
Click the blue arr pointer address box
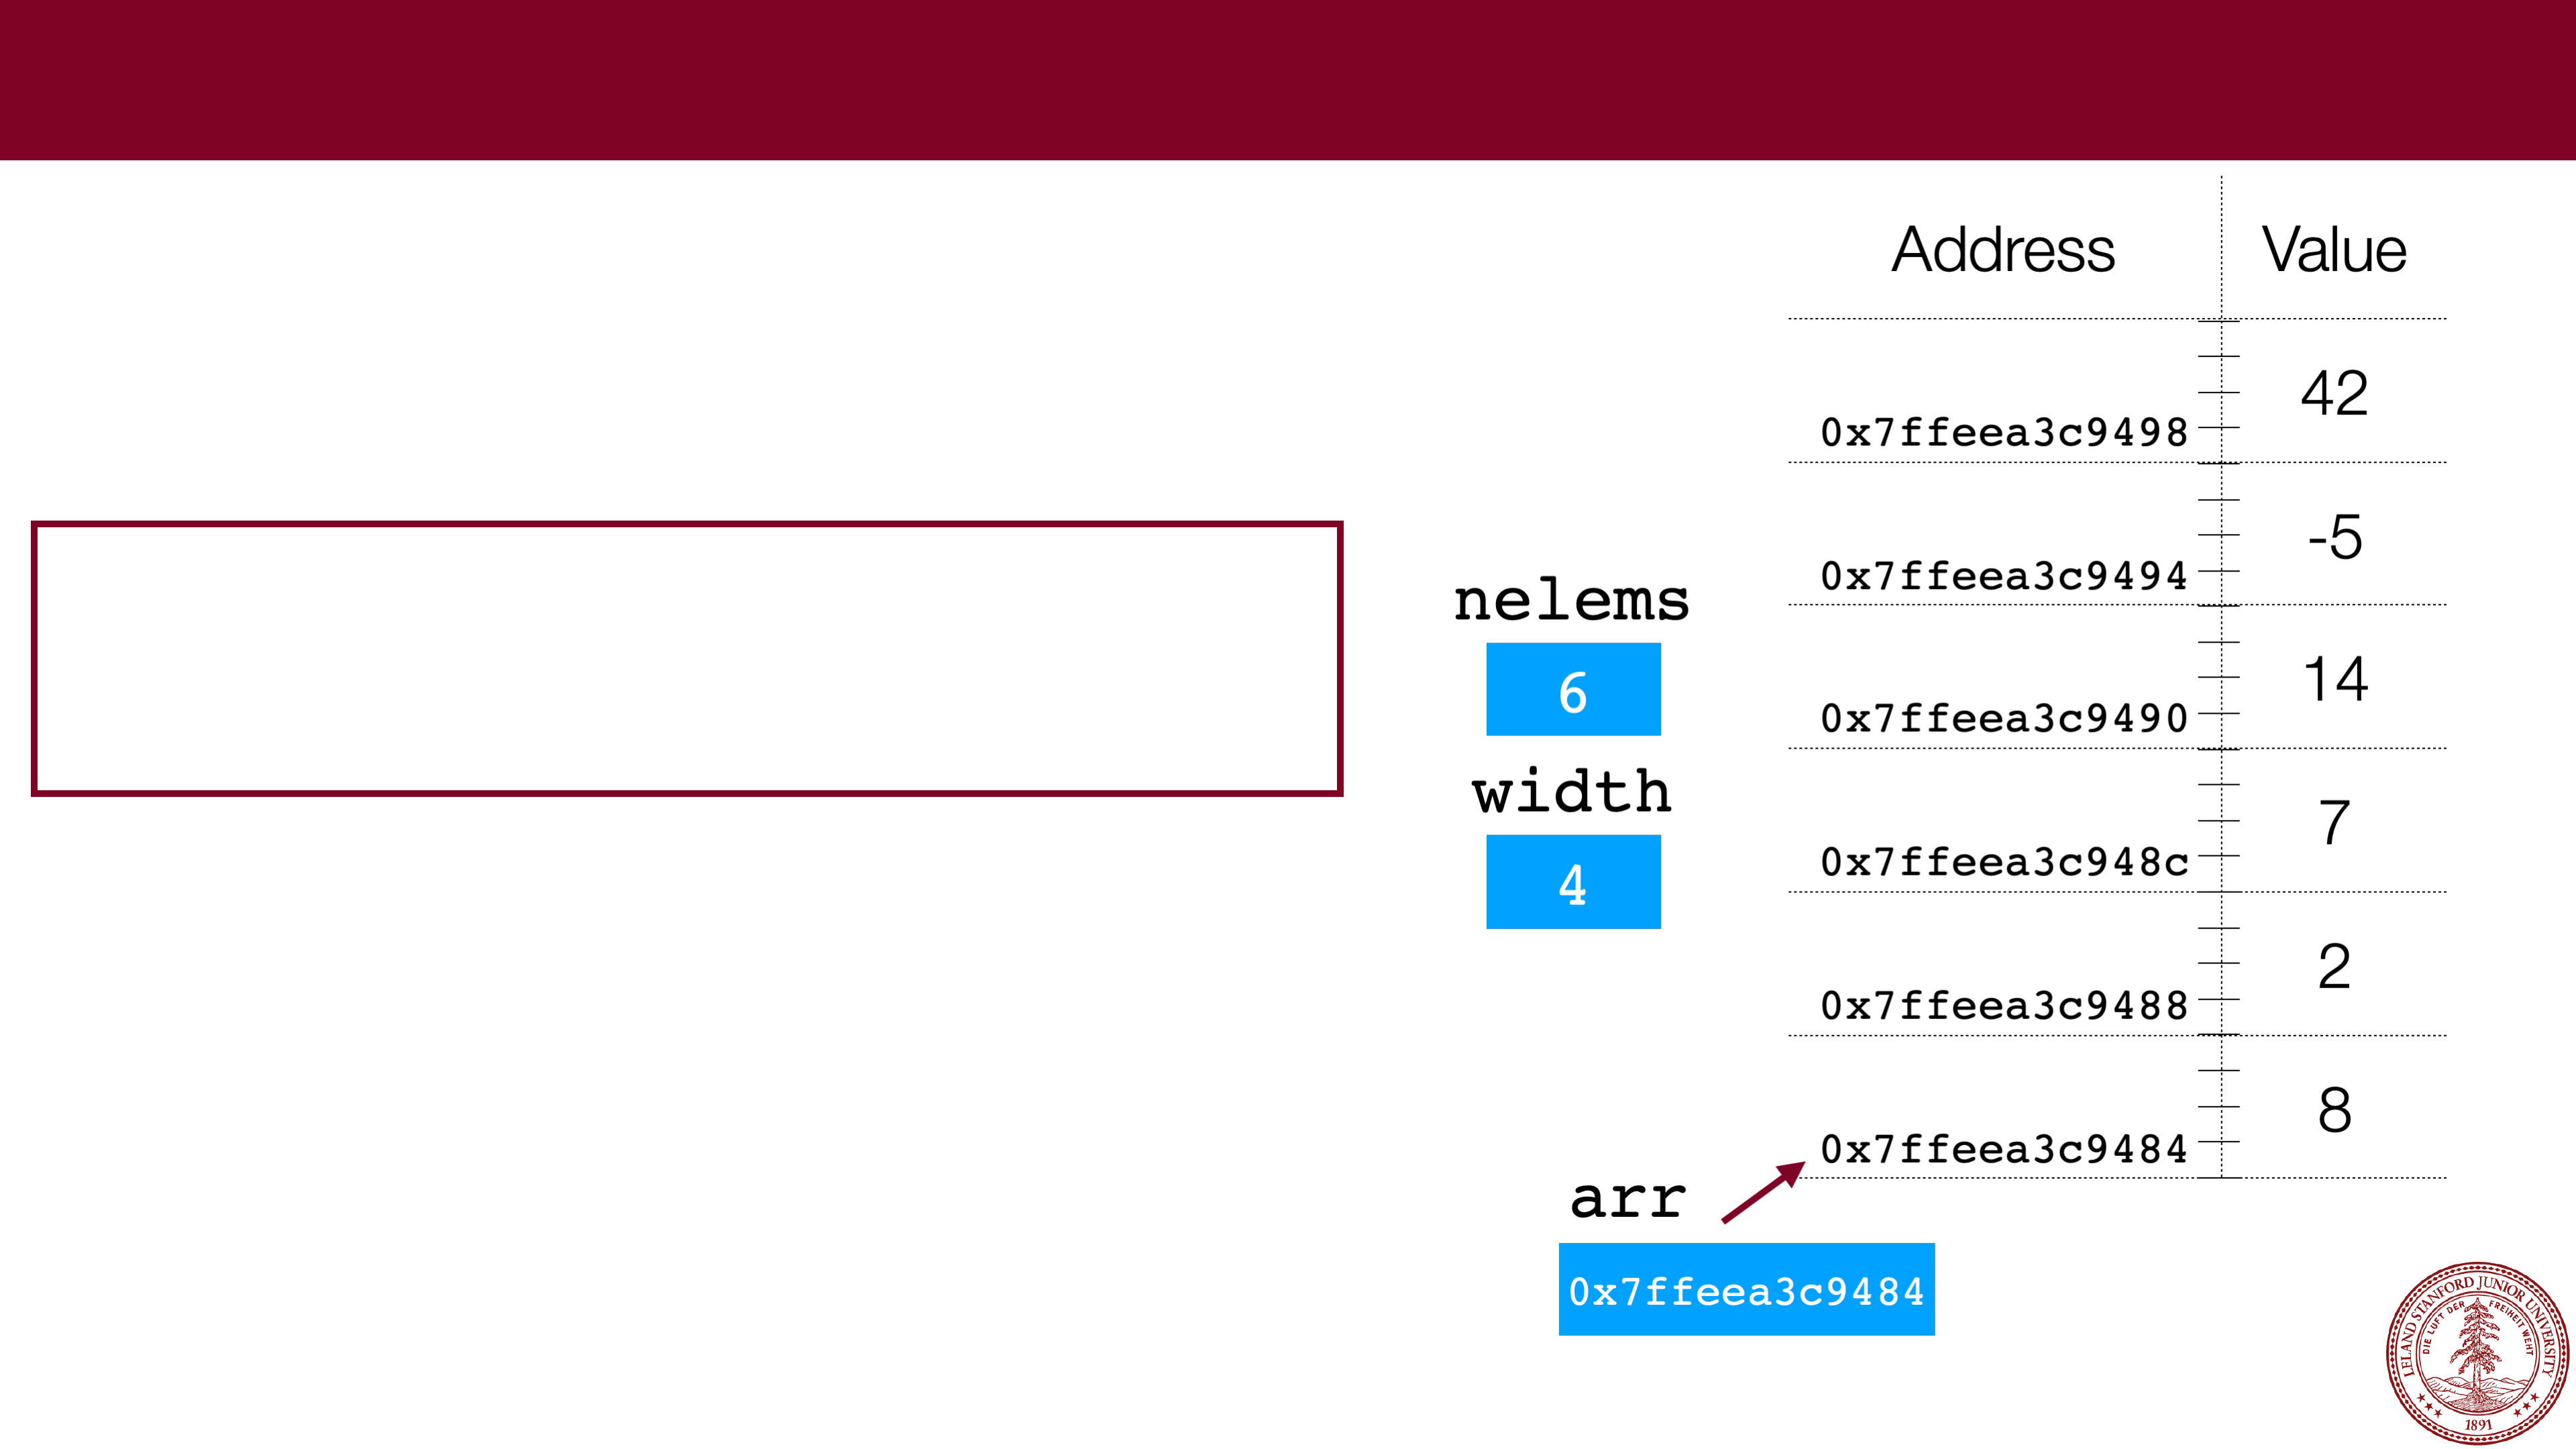tap(1746, 1290)
